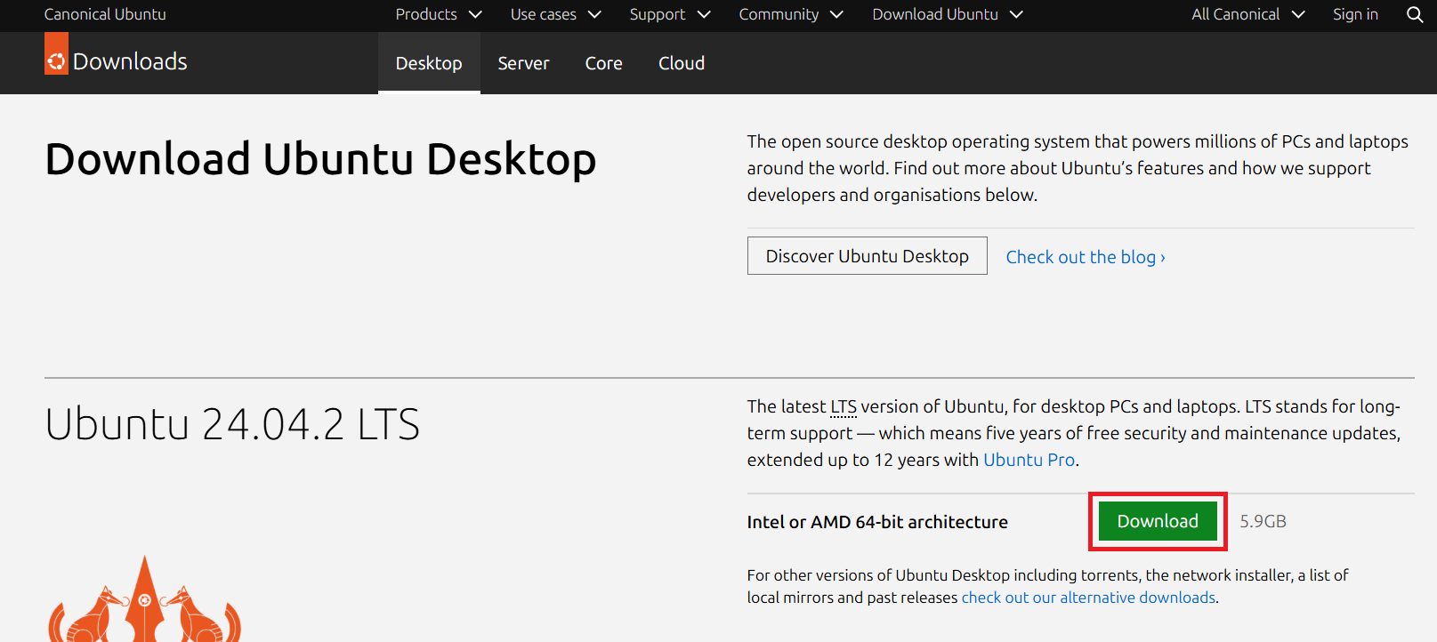Open the Use cases menu
This screenshot has width=1437, height=642.
[x=556, y=14]
